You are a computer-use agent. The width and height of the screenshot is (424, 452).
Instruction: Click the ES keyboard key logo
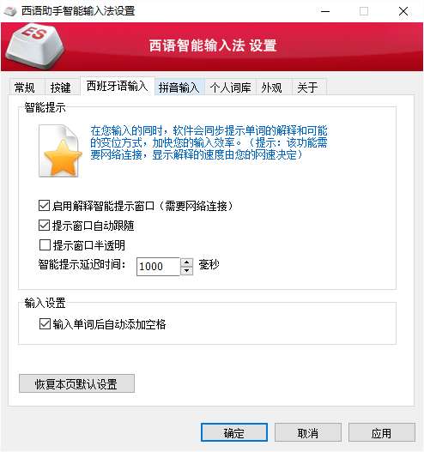pyautogui.click(x=35, y=46)
